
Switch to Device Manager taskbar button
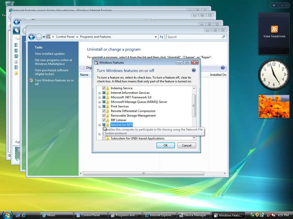click(x=194, y=215)
